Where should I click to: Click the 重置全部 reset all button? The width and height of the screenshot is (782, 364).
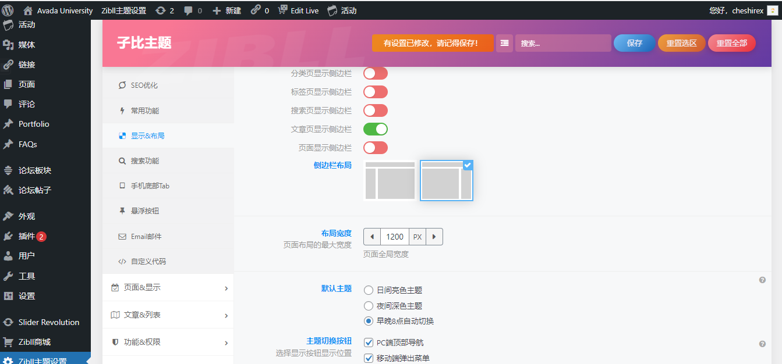731,43
